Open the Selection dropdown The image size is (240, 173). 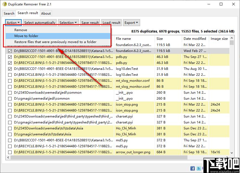point(68,23)
